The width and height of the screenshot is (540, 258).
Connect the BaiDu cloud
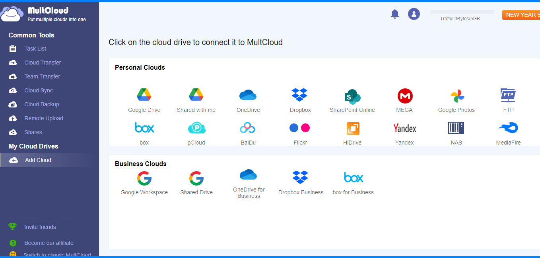pos(248,128)
